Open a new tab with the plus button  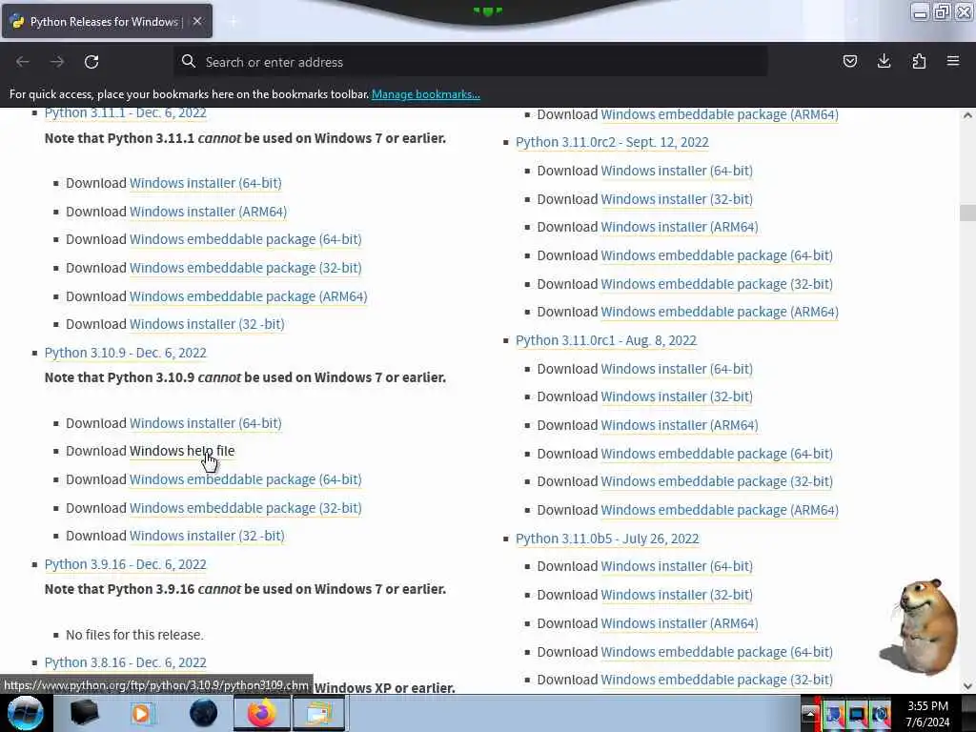(233, 21)
